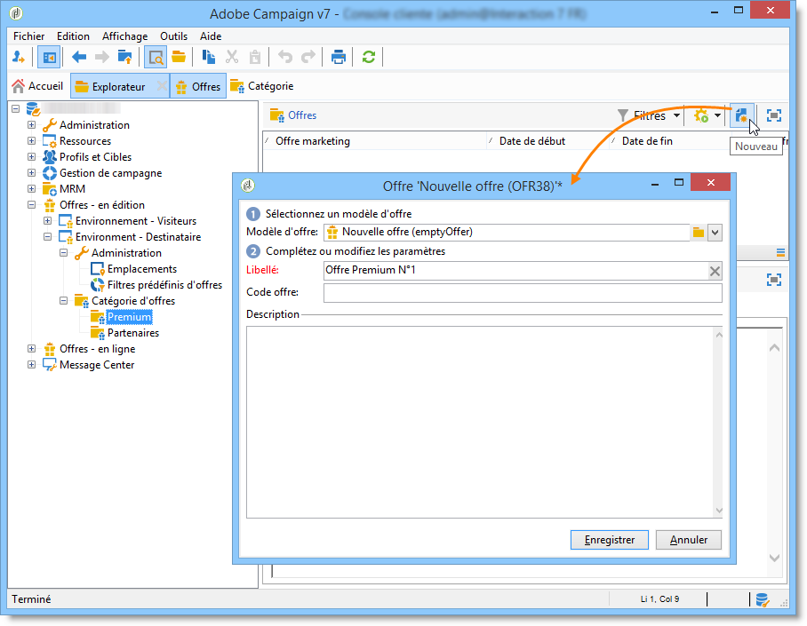Close the Explorateur tab
Image resolution: width=807 pixels, height=626 pixels.
(162, 86)
